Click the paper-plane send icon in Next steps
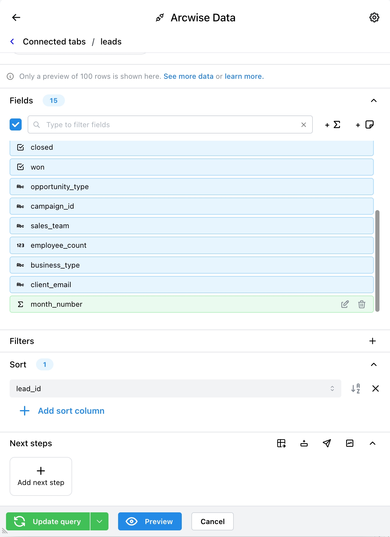This screenshot has height=537, width=390. pyautogui.click(x=327, y=443)
